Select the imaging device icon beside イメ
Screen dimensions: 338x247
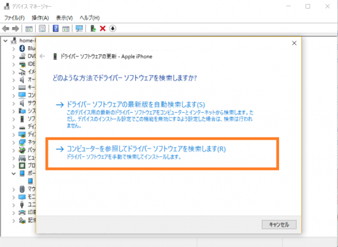click(22, 72)
